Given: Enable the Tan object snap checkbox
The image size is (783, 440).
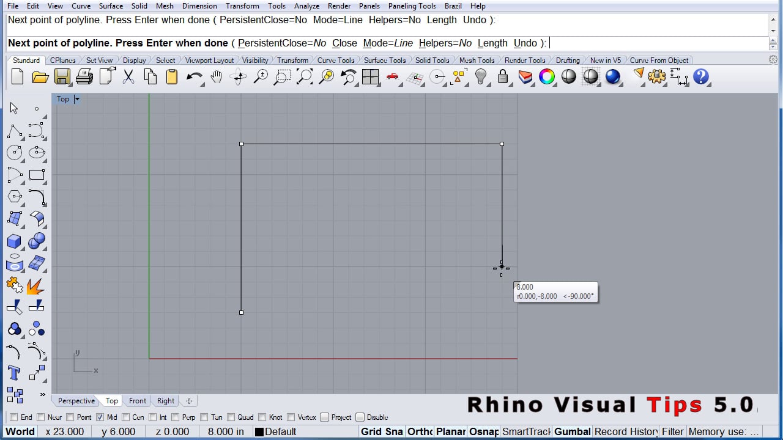Looking at the screenshot, I should pyautogui.click(x=204, y=417).
